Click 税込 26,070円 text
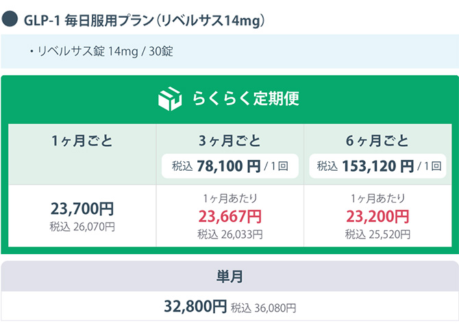The height and width of the screenshot is (330, 459). (82, 226)
